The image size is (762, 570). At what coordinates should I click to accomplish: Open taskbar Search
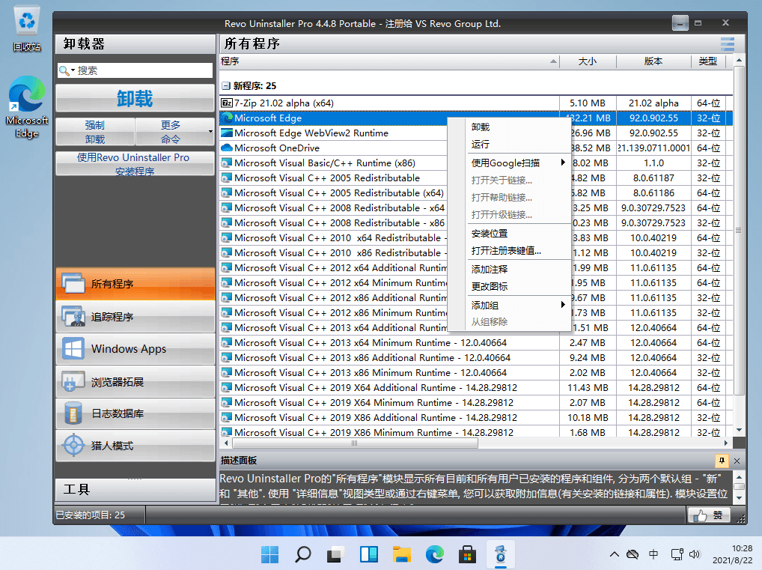tap(302, 554)
